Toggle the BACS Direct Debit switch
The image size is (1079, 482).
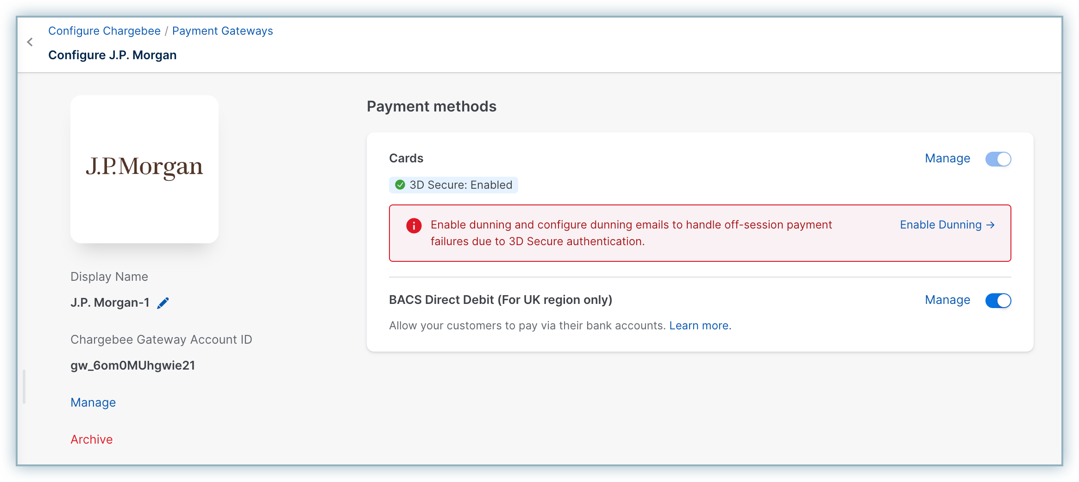point(998,300)
